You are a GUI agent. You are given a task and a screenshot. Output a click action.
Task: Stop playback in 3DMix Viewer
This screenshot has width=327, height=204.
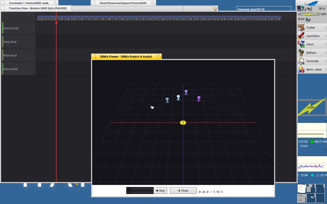[x=160, y=190]
